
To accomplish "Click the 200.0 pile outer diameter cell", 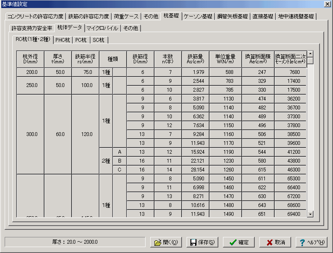I will point(30,72).
